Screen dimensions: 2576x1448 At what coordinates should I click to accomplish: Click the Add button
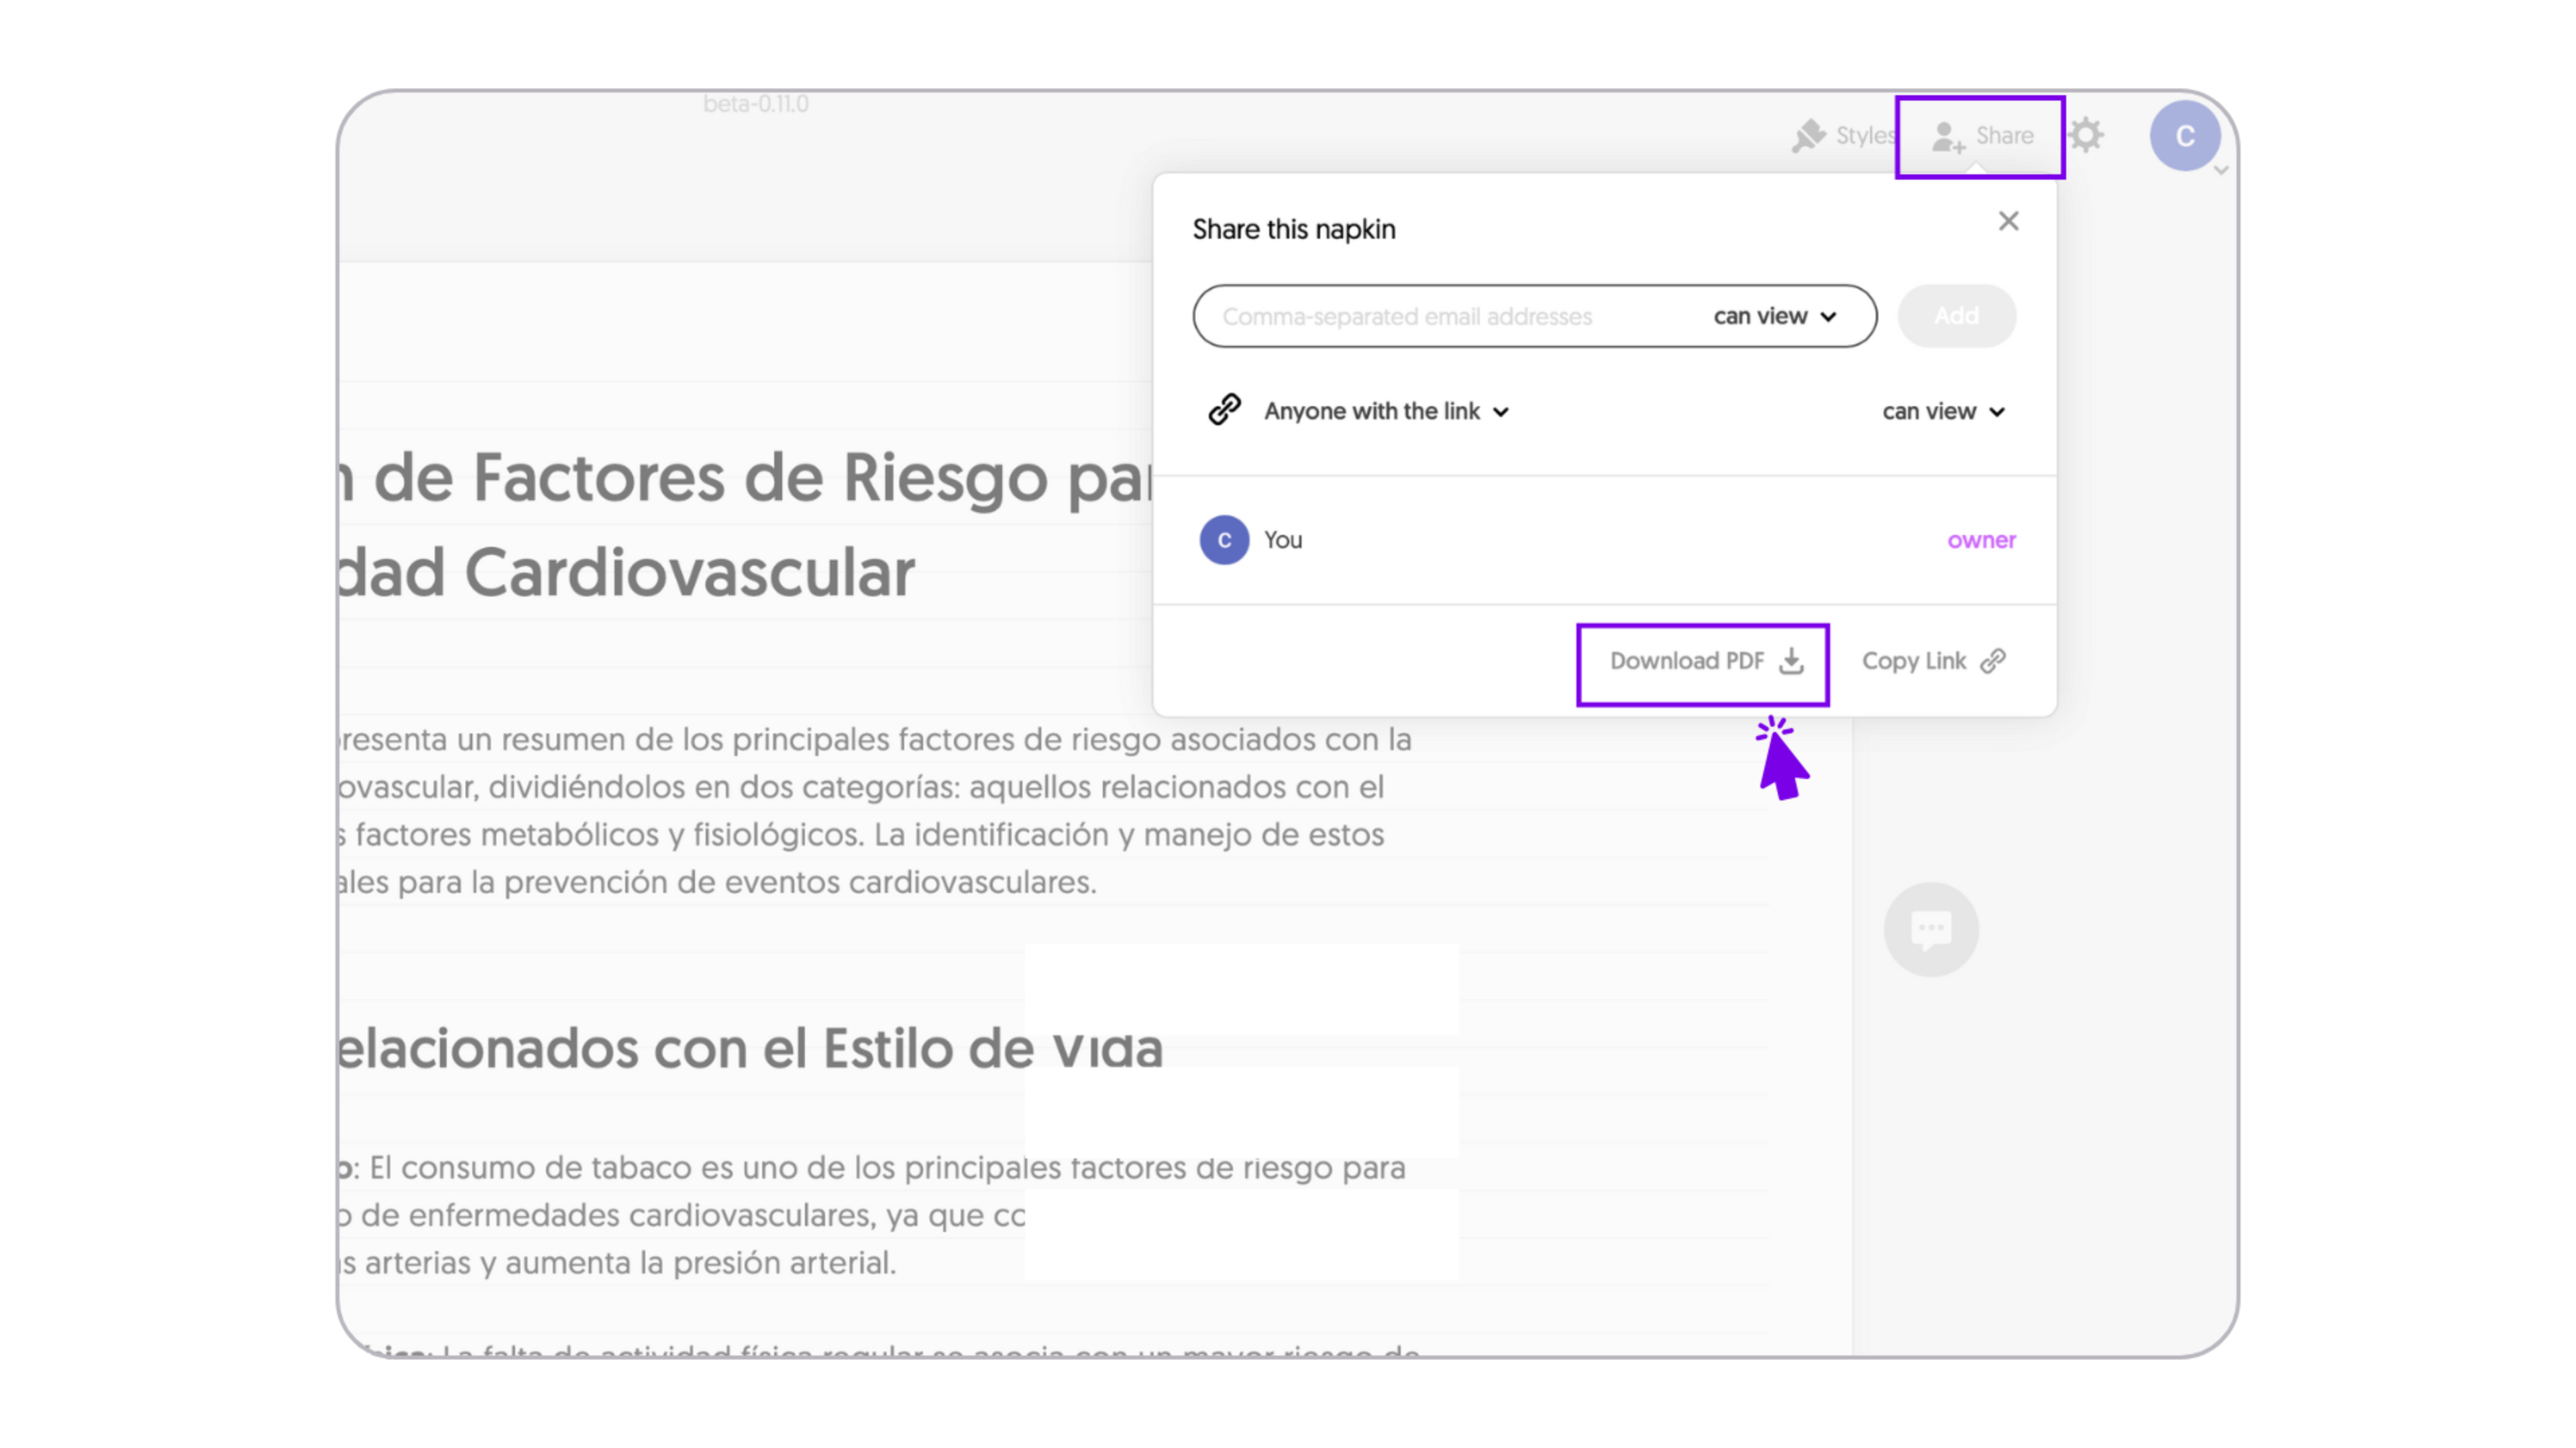point(1956,316)
